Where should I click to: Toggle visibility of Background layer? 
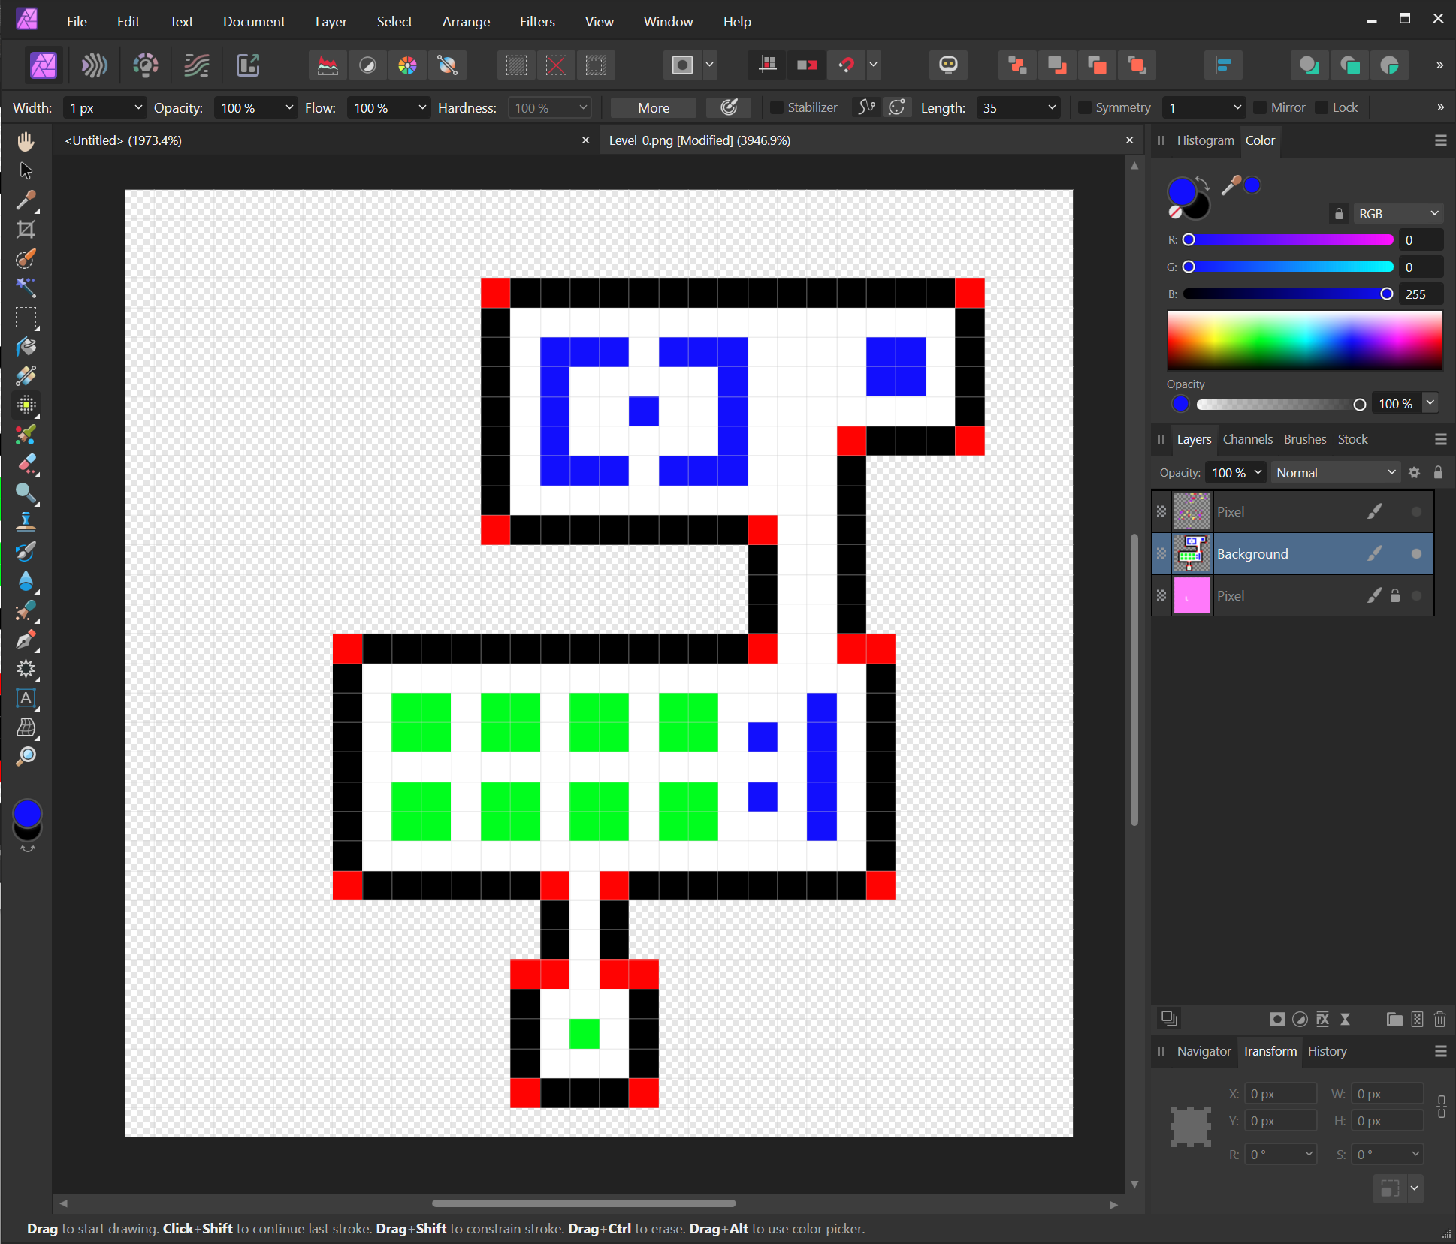(1161, 553)
